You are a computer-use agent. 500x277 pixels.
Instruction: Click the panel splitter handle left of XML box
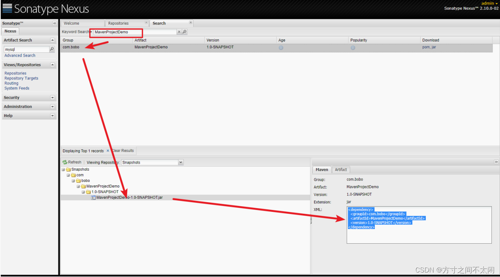point(311,221)
